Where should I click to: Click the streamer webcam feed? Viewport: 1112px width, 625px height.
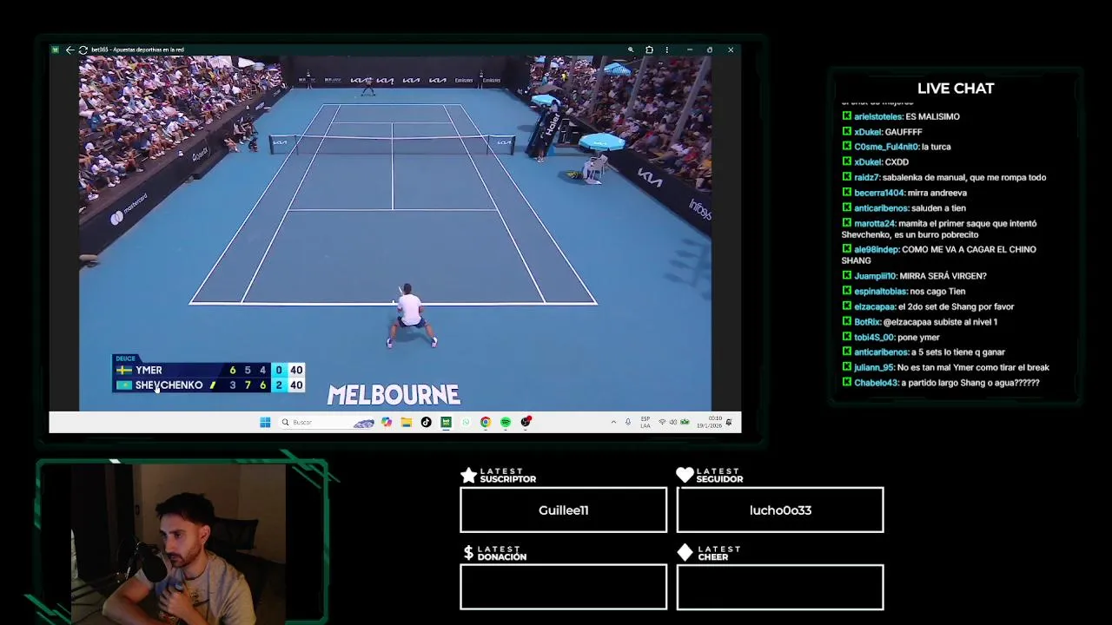point(178,544)
